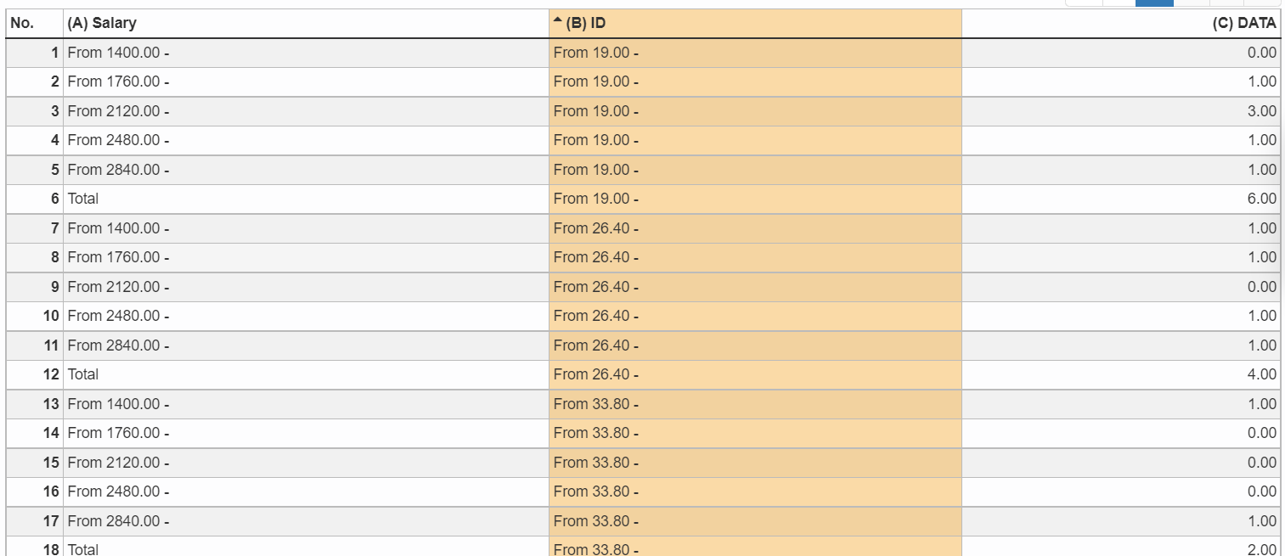Select the active blue pagination button
The image size is (1285, 556).
pyautogui.click(x=1154, y=3)
